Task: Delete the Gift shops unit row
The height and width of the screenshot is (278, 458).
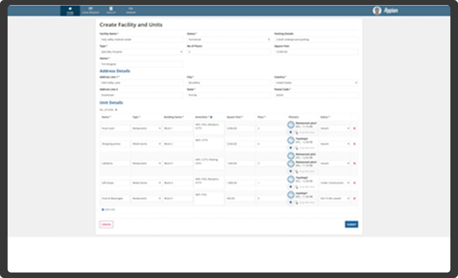Action: click(354, 183)
